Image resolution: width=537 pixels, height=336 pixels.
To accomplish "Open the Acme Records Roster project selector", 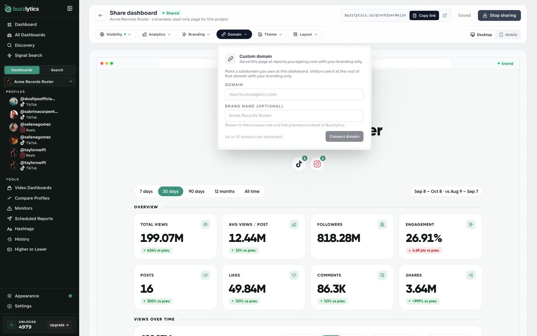I will coord(39,81).
